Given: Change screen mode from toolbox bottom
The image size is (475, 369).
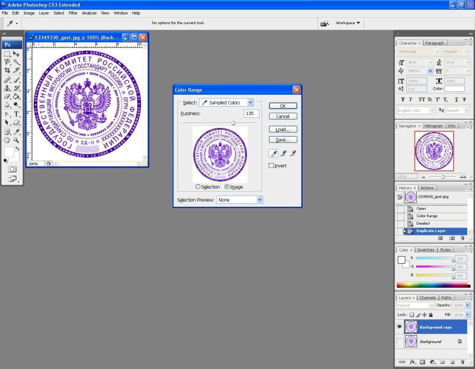Looking at the screenshot, I should pyautogui.click(x=12, y=179).
